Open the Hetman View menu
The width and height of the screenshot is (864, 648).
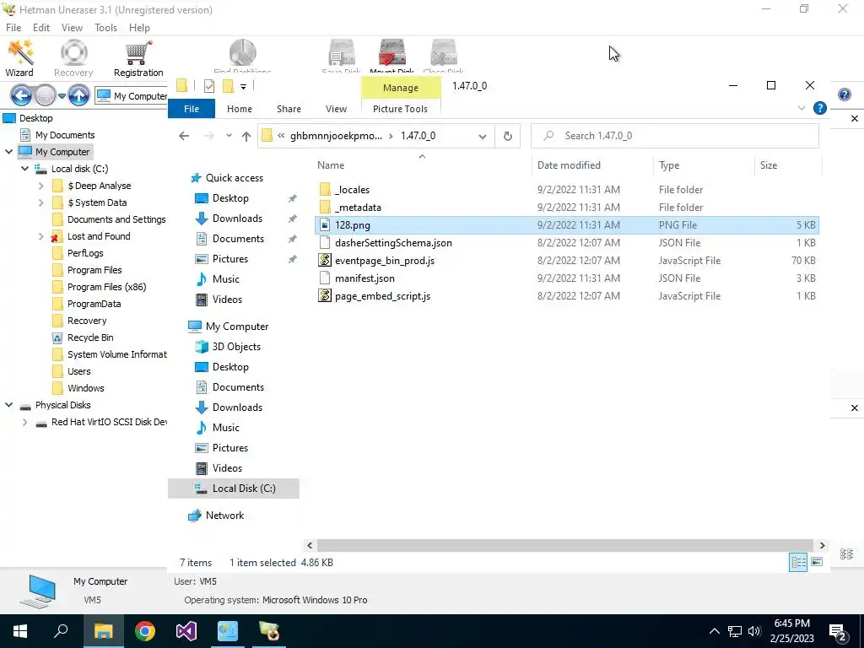(72, 28)
